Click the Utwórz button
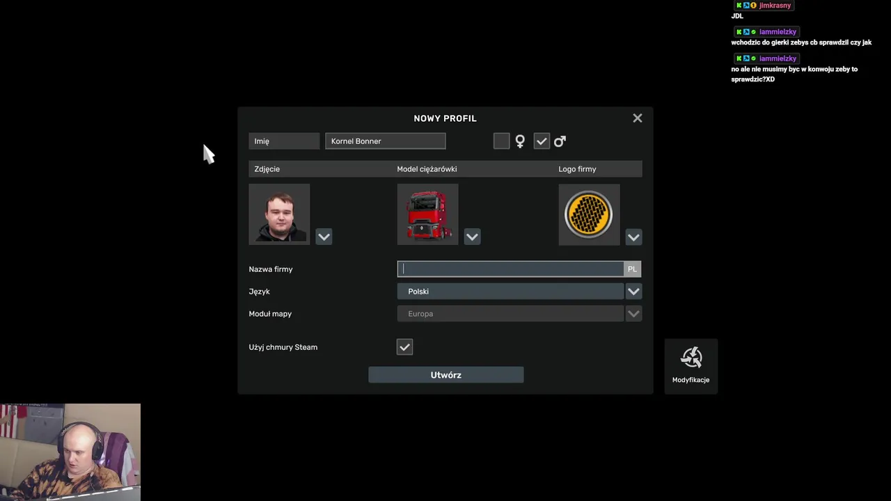891x501 pixels. coord(445,375)
